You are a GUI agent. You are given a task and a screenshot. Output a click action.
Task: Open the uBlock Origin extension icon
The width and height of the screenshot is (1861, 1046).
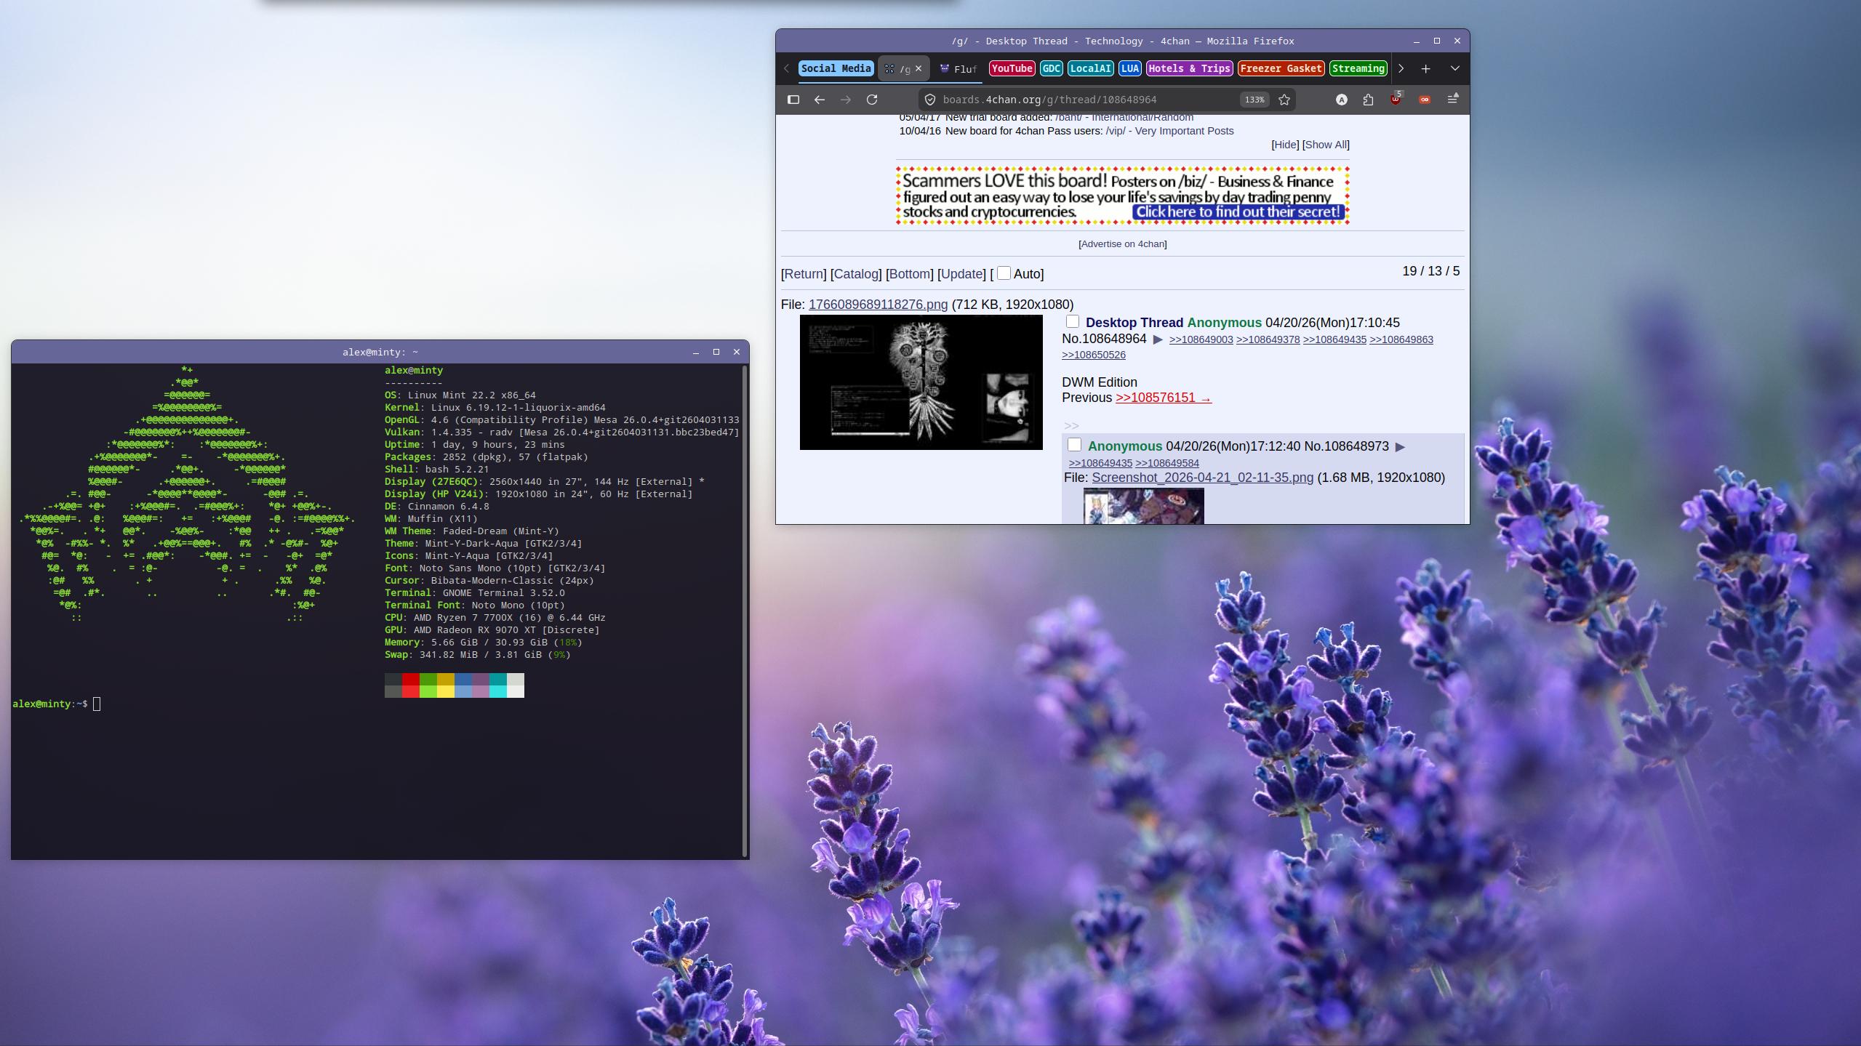coord(1395,100)
